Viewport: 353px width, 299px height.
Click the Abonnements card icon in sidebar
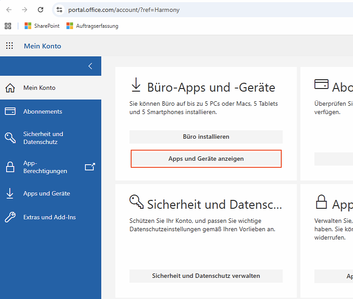[10, 111]
